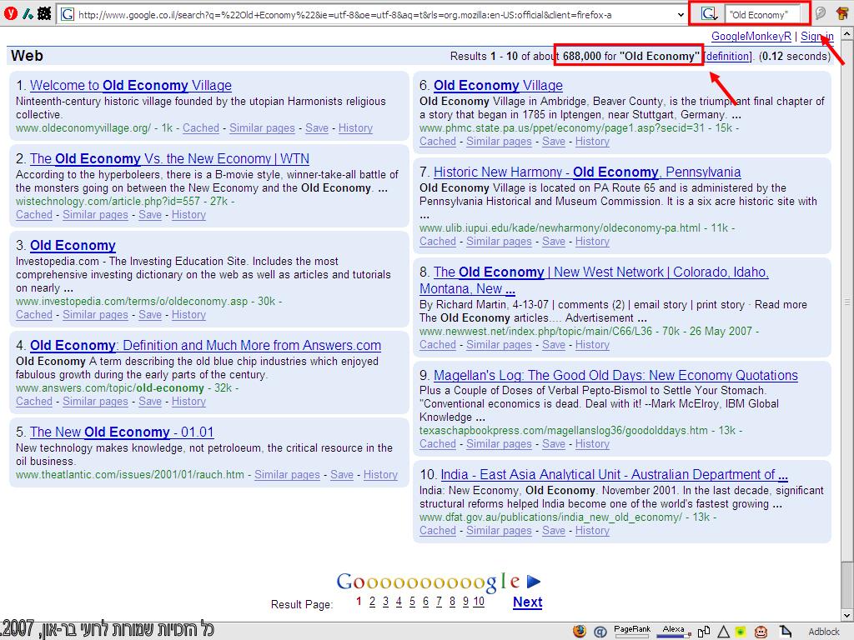854x640 pixels.
Task: Click the black grid toolbar icon
Action: (44, 13)
